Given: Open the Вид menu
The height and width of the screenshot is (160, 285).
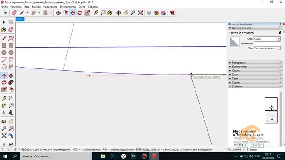Looking at the screenshot, I should pyautogui.click(x=27, y=7).
